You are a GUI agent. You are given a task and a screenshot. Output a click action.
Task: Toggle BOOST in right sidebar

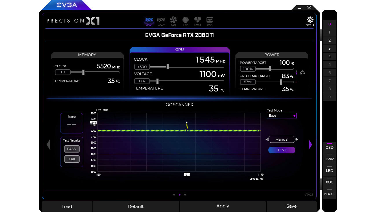pos(329,194)
